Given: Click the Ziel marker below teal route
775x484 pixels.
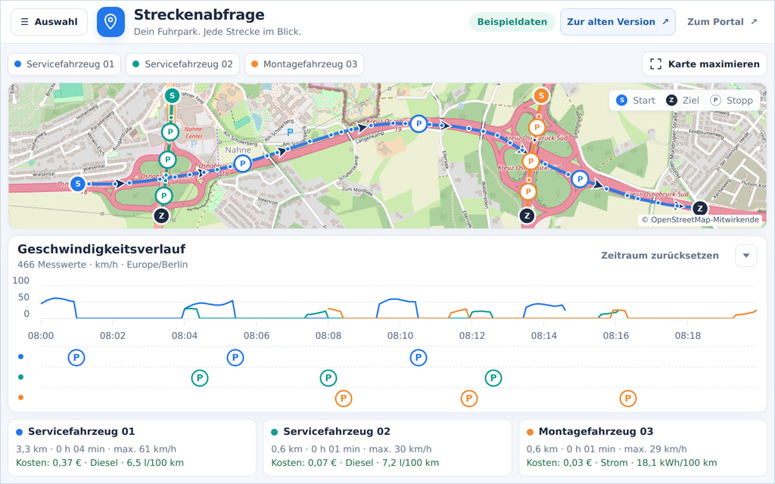Looking at the screenshot, I should 162,216.
